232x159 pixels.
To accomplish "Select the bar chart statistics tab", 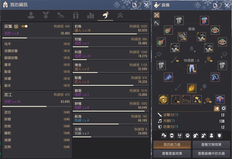I will tap(90, 15).
